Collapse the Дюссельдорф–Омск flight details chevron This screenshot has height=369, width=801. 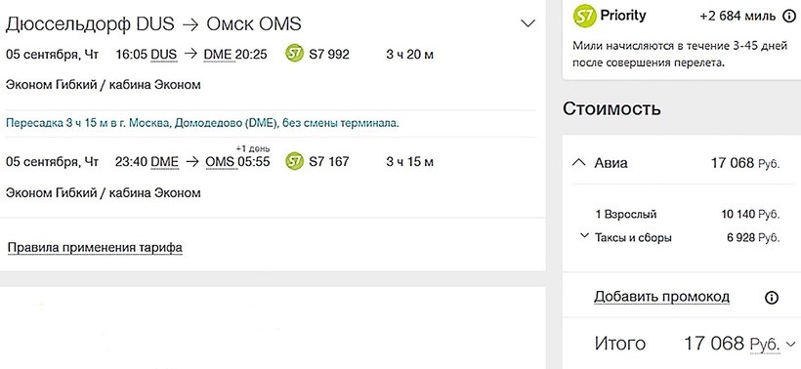click(x=527, y=23)
